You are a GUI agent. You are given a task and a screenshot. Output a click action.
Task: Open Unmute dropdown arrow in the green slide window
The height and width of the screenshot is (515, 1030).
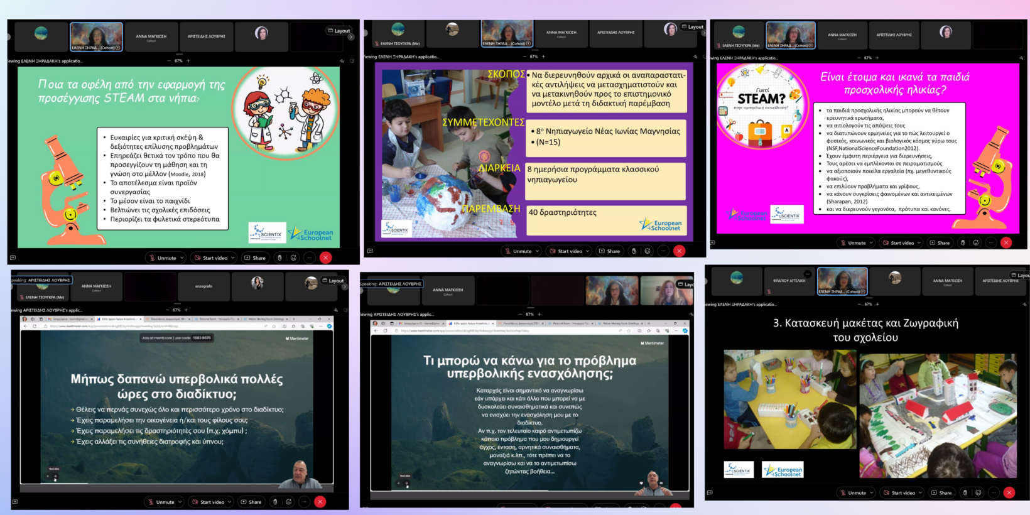pos(182,258)
